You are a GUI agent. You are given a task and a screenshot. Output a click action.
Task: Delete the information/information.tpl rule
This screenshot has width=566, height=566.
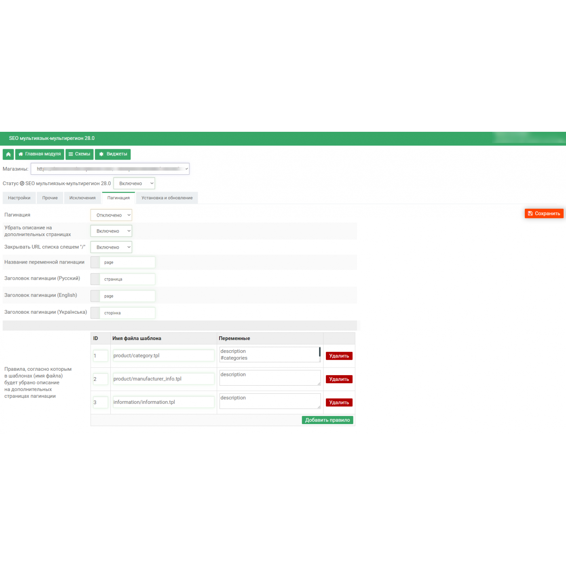(x=339, y=402)
